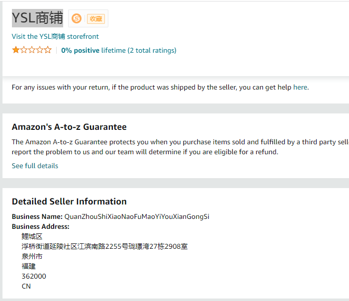Click the 收藏 favorite button
The width and height of the screenshot is (349, 301).
click(95, 19)
